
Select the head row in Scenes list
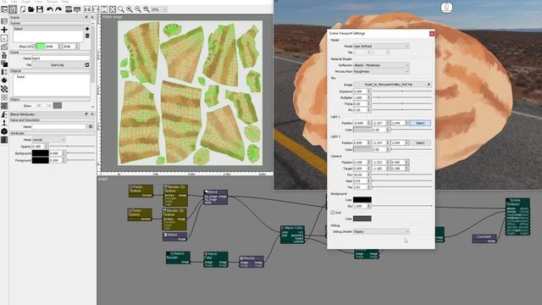tap(48, 29)
